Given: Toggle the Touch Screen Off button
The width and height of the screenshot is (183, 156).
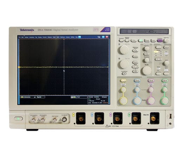Looking at the screenshot, I should coord(124,74).
